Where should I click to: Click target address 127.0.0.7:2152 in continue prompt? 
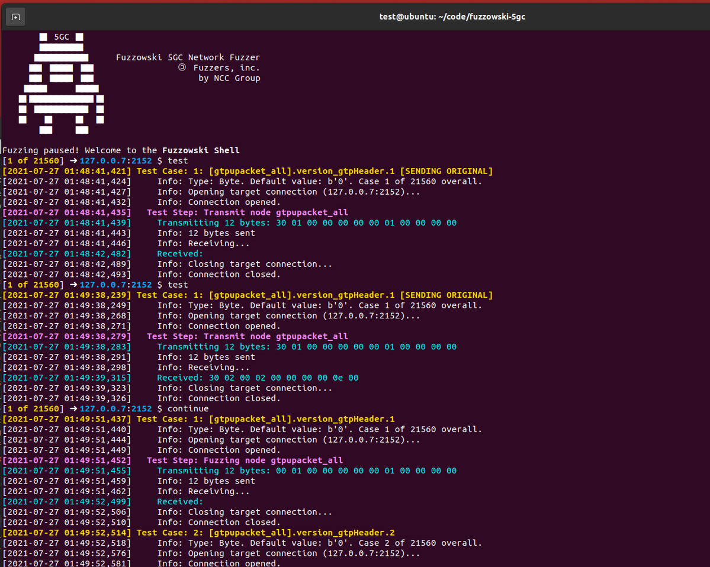click(x=115, y=409)
